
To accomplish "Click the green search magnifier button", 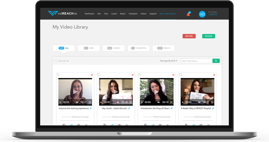I will (x=216, y=61).
